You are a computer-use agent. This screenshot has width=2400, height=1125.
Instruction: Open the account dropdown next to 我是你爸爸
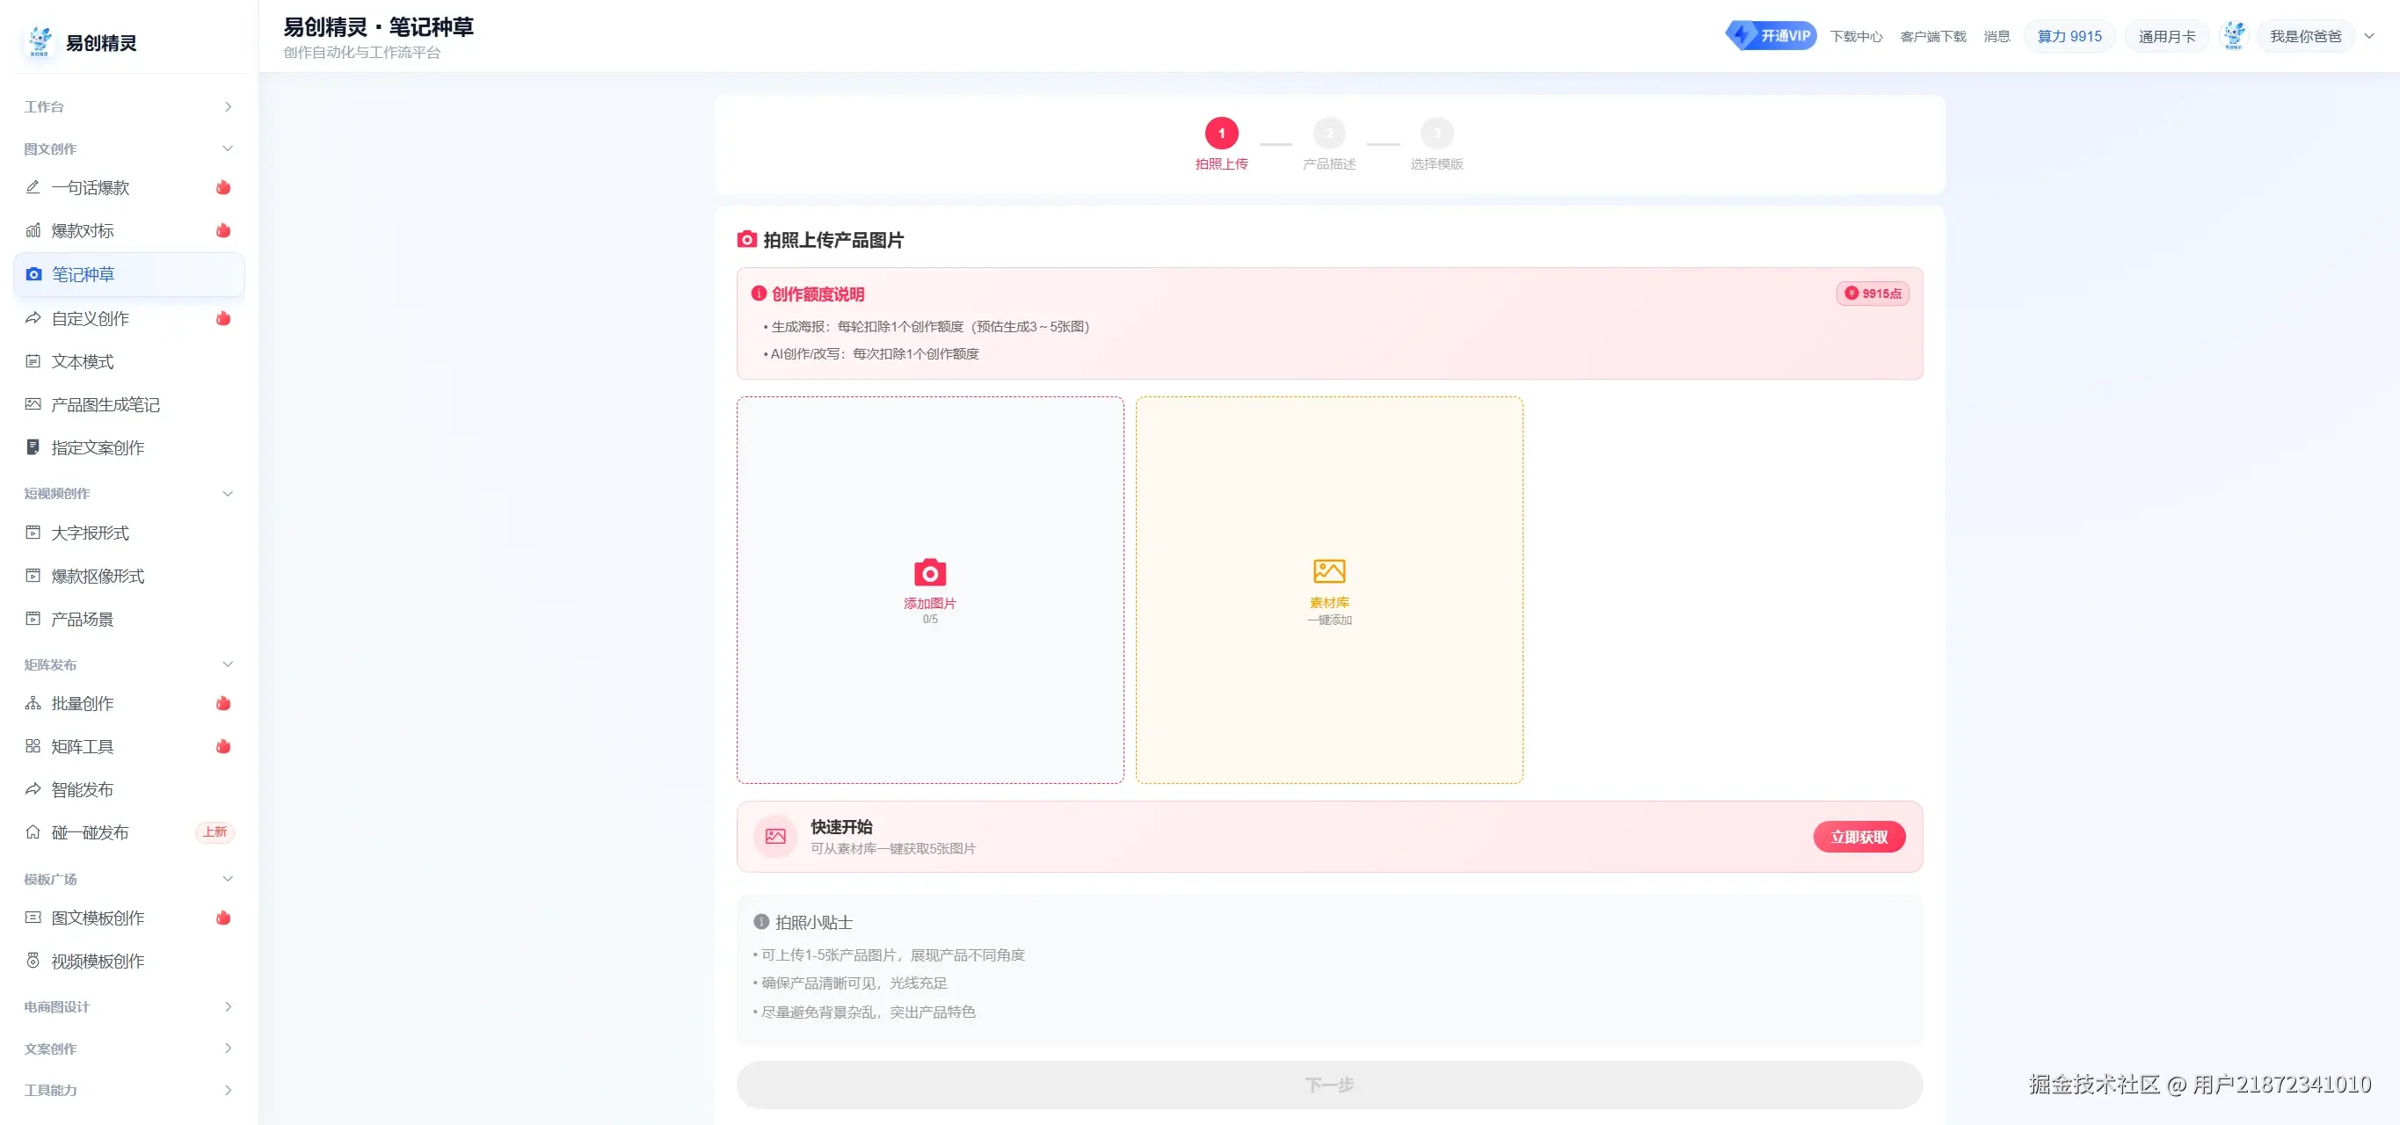tap(2368, 36)
